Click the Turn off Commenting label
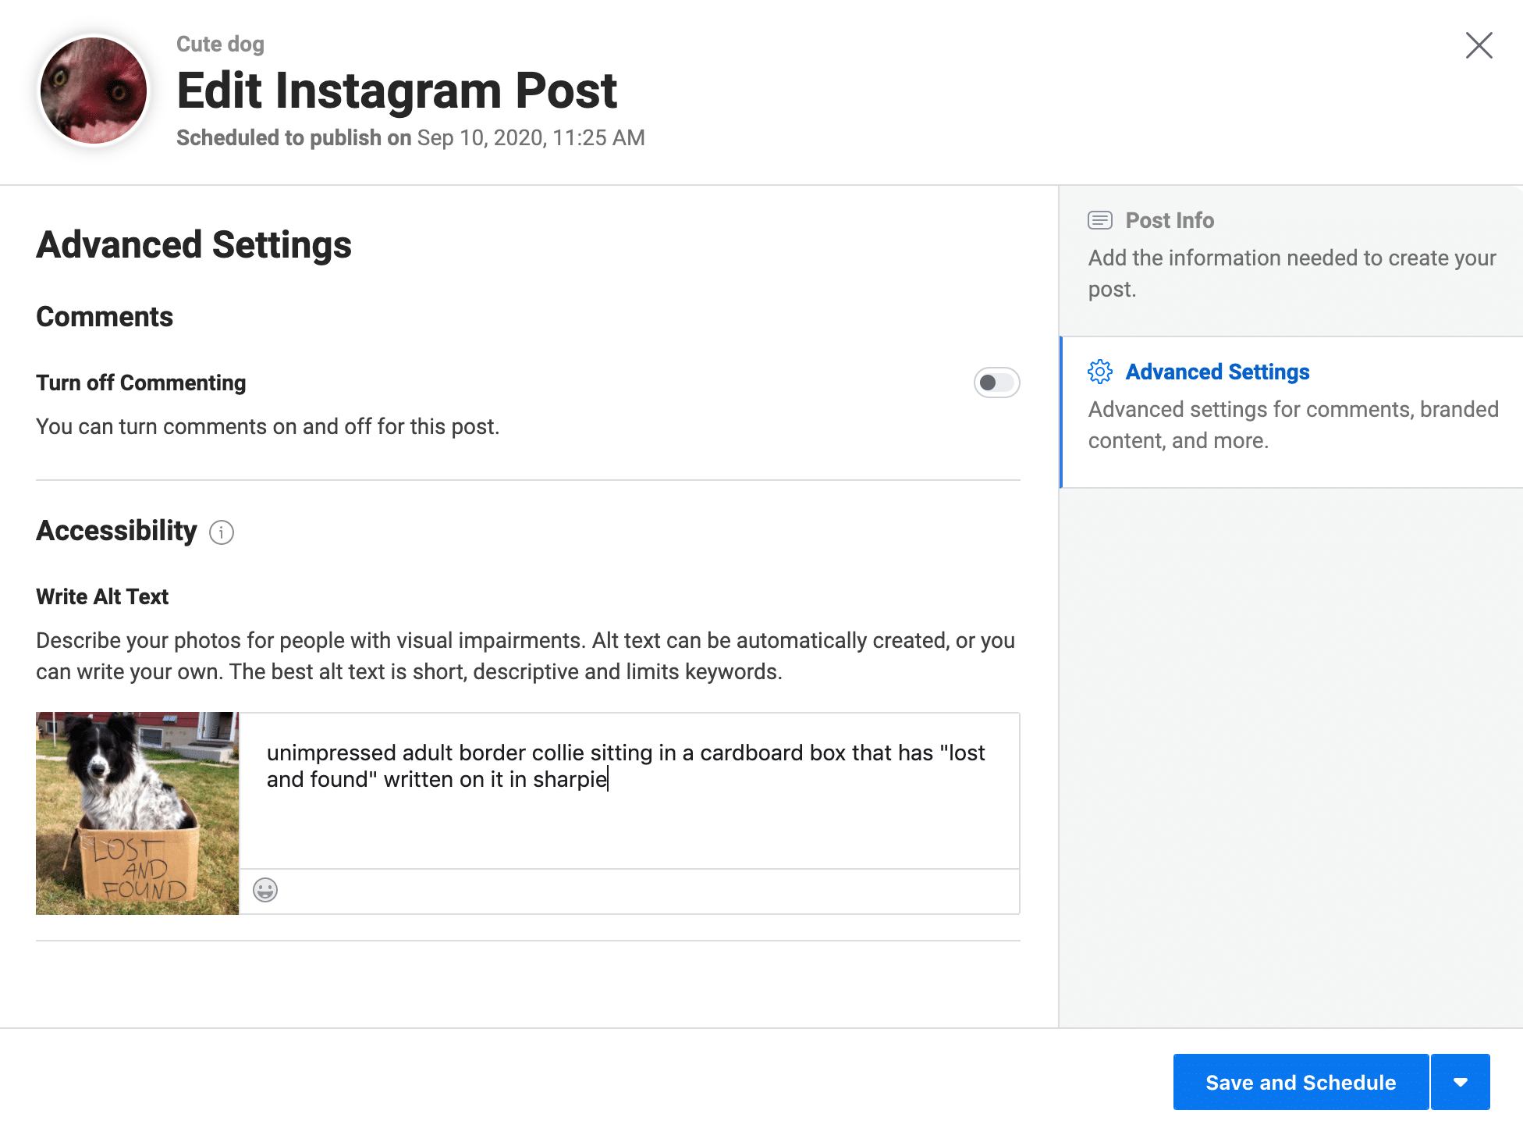 (x=141, y=383)
